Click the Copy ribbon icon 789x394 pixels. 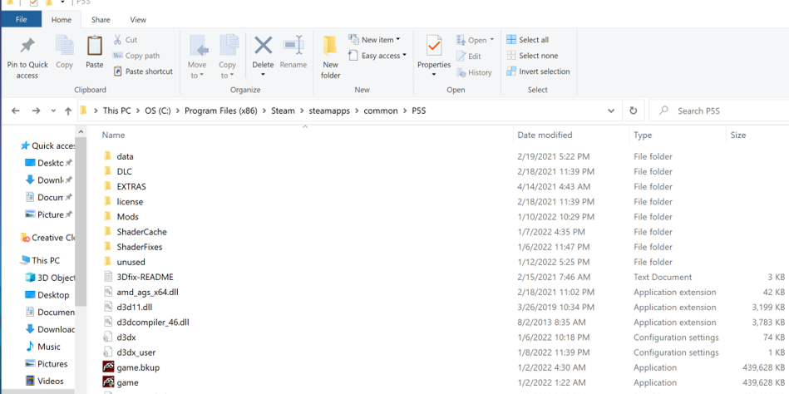(64, 47)
